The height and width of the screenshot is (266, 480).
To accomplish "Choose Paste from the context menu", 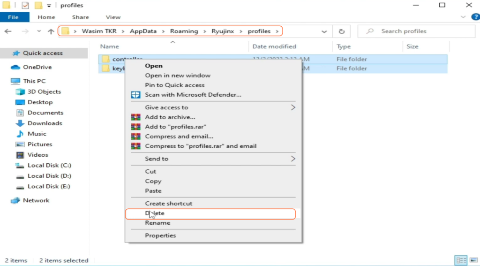I will point(213,190).
